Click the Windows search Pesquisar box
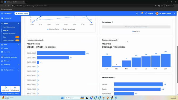The height and width of the screenshot is (100, 178). (74, 98)
